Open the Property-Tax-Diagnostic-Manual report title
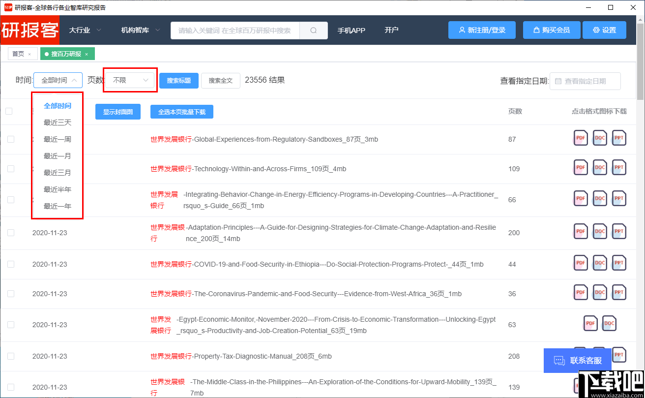645x398 pixels. [241, 356]
